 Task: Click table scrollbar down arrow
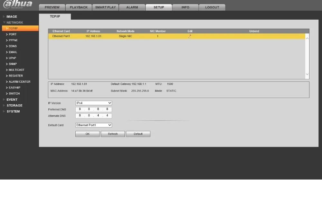307,74
